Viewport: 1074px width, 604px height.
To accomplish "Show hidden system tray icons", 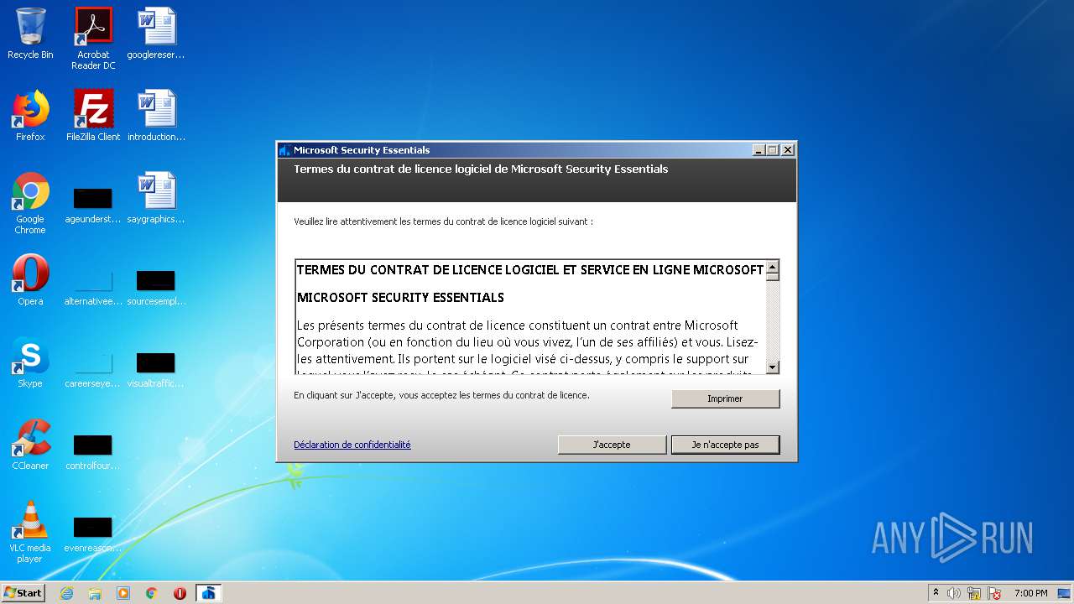I will point(936,593).
